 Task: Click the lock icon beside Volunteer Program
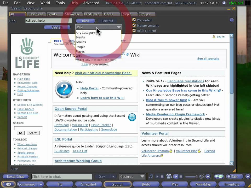point(171,151)
